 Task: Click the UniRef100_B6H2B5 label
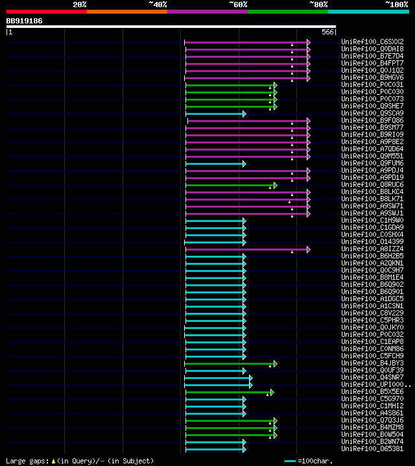click(x=372, y=256)
